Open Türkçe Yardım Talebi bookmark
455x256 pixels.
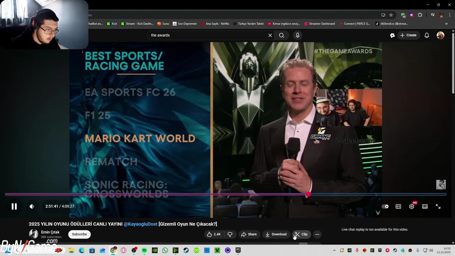click(248, 24)
